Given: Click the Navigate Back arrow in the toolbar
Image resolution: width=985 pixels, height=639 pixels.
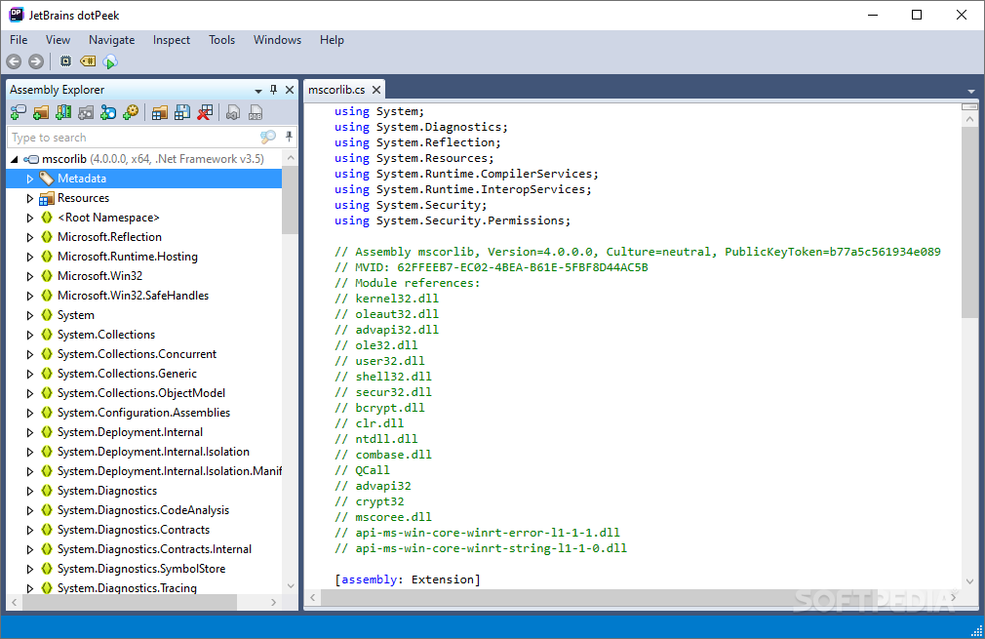Looking at the screenshot, I should point(14,61).
